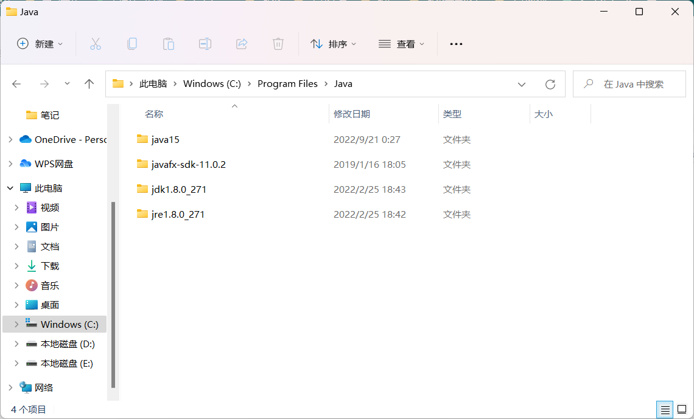Collapse the 此电脑 tree node
The height and width of the screenshot is (419, 694).
pyautogui.click(x=10, y=189)
